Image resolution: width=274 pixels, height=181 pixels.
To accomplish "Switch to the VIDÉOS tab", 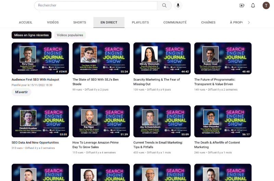I will click(53, 23).
